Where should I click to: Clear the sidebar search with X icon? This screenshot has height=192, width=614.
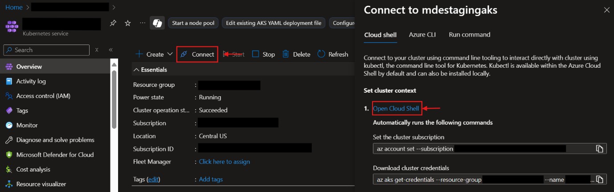point(97,50)
